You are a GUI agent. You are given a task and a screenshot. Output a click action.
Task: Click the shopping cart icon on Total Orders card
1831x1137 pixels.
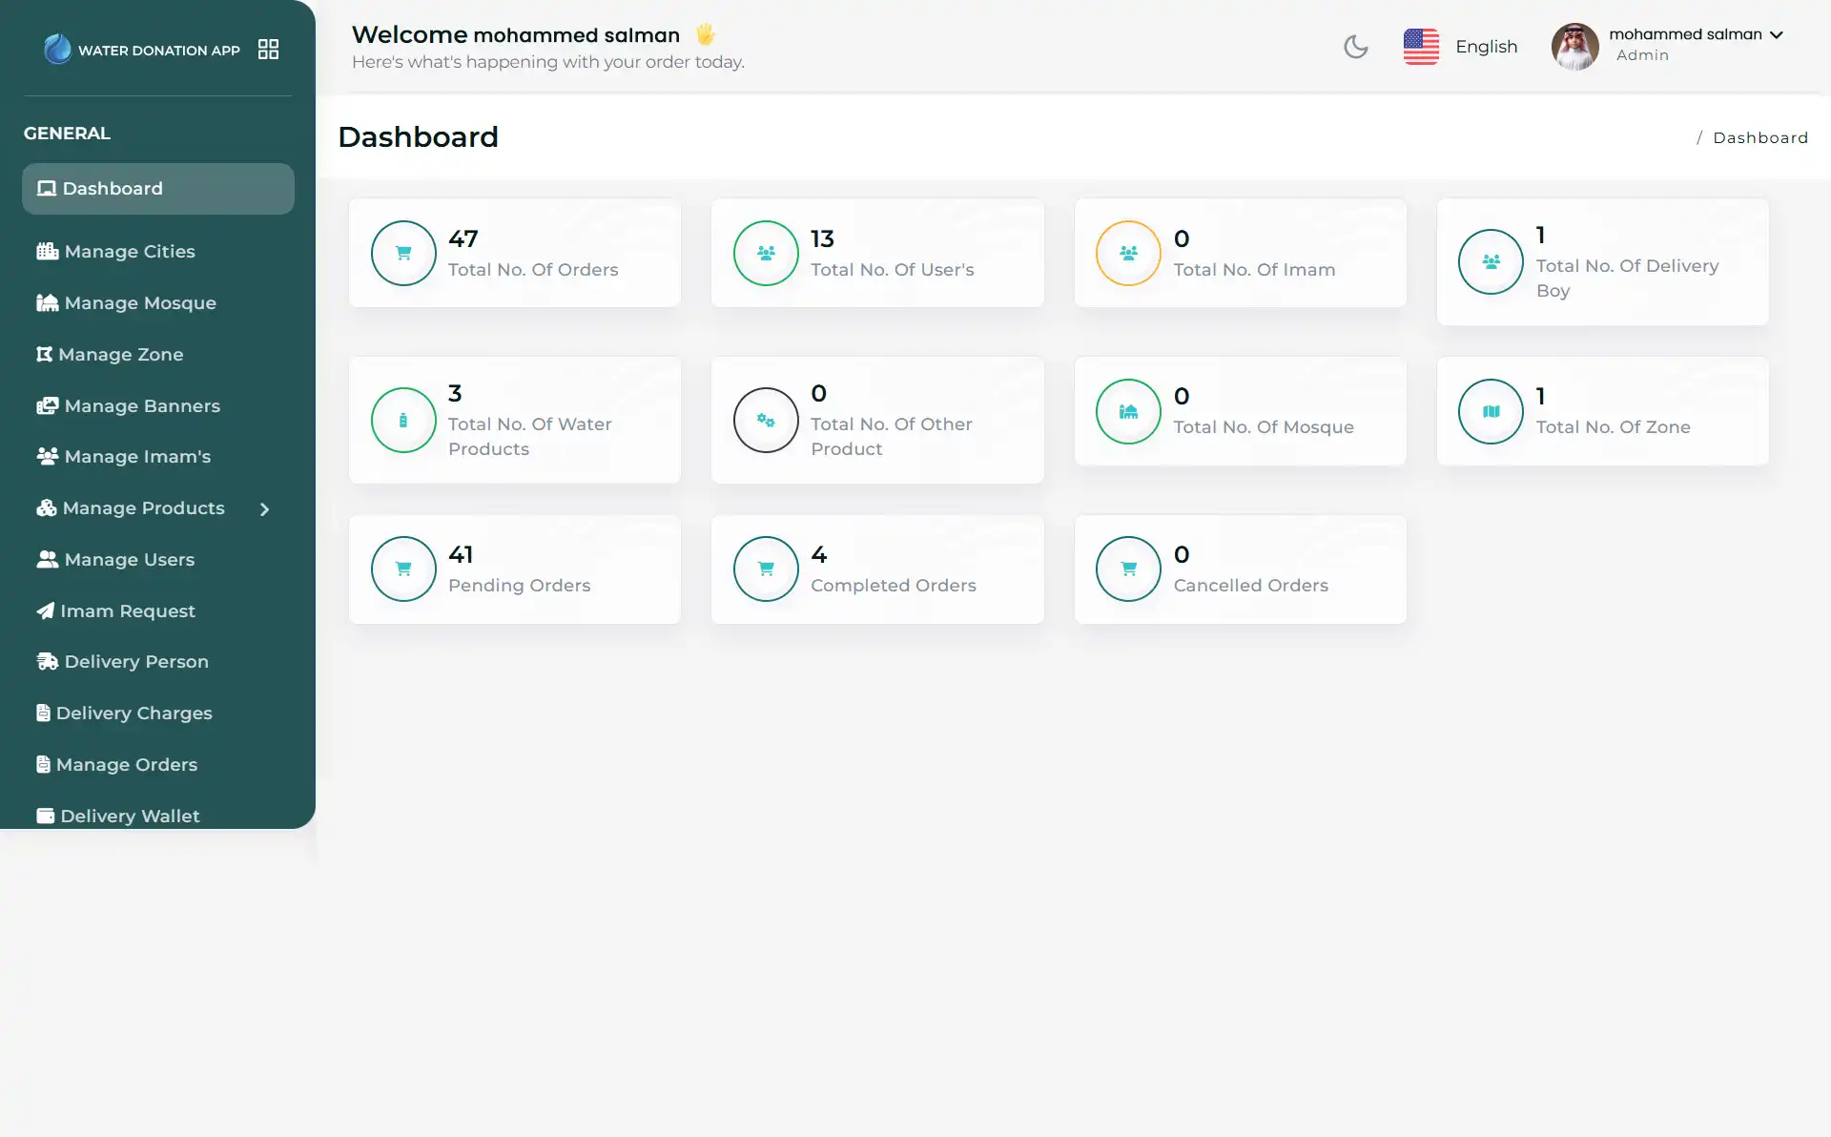[x=402, y=253]
